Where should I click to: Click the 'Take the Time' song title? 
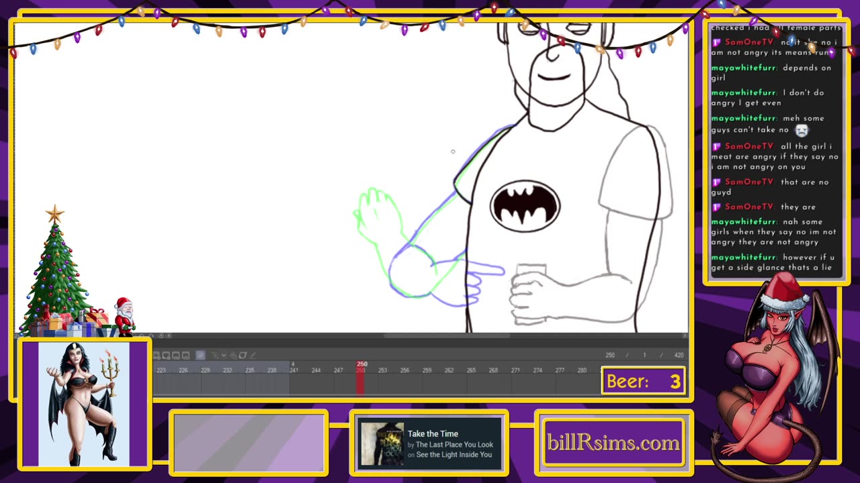point(433,433)
